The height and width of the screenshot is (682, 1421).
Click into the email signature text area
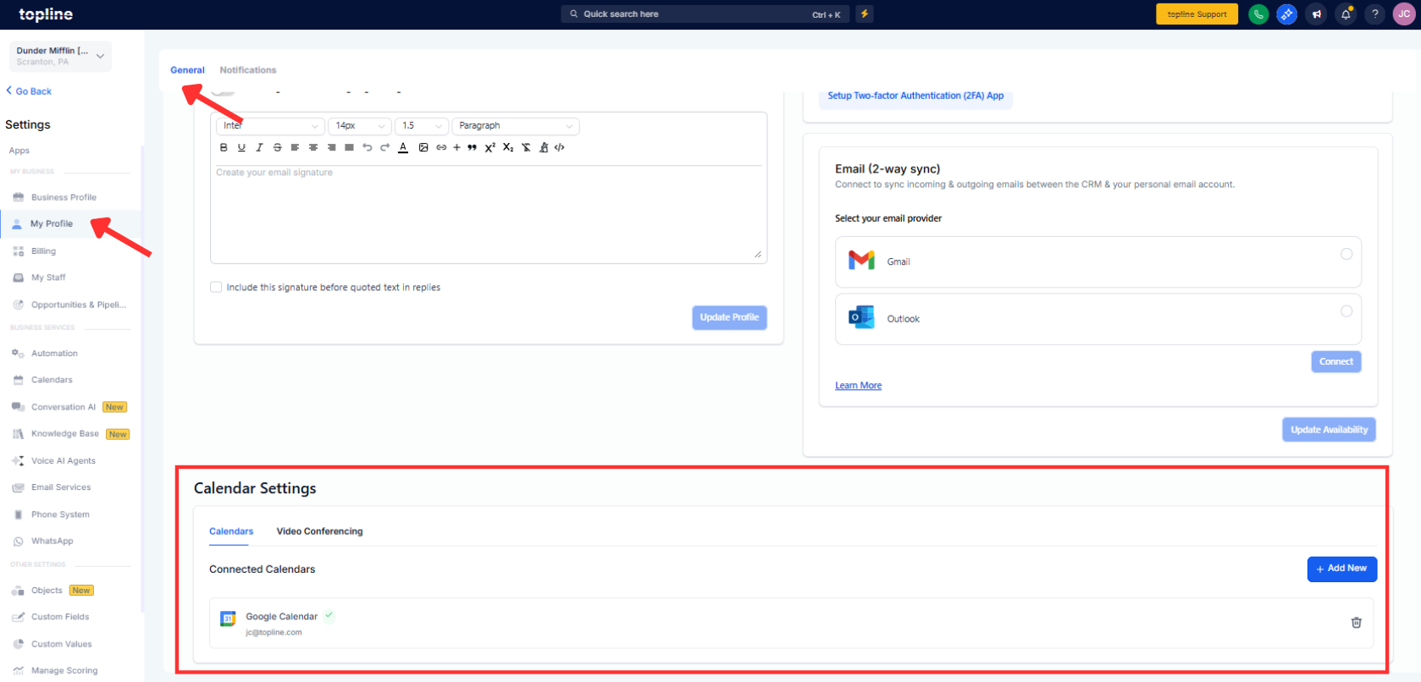click(489, 214)
